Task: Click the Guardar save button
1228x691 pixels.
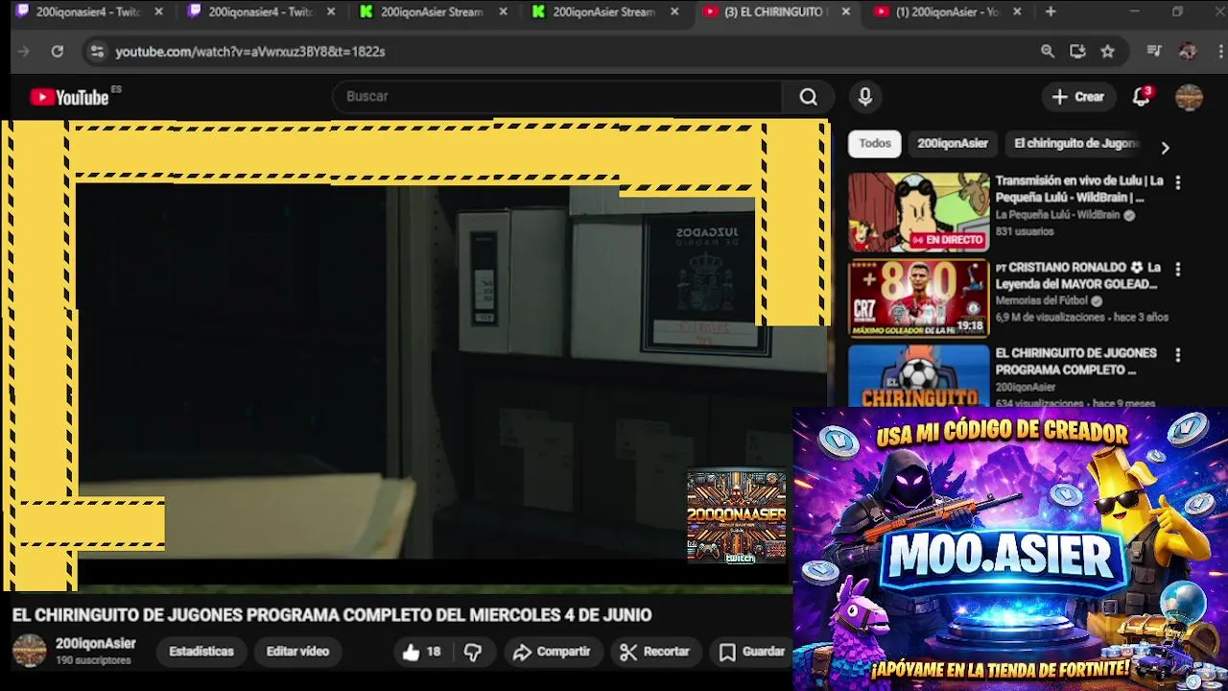Action: (x=752, y=652)
